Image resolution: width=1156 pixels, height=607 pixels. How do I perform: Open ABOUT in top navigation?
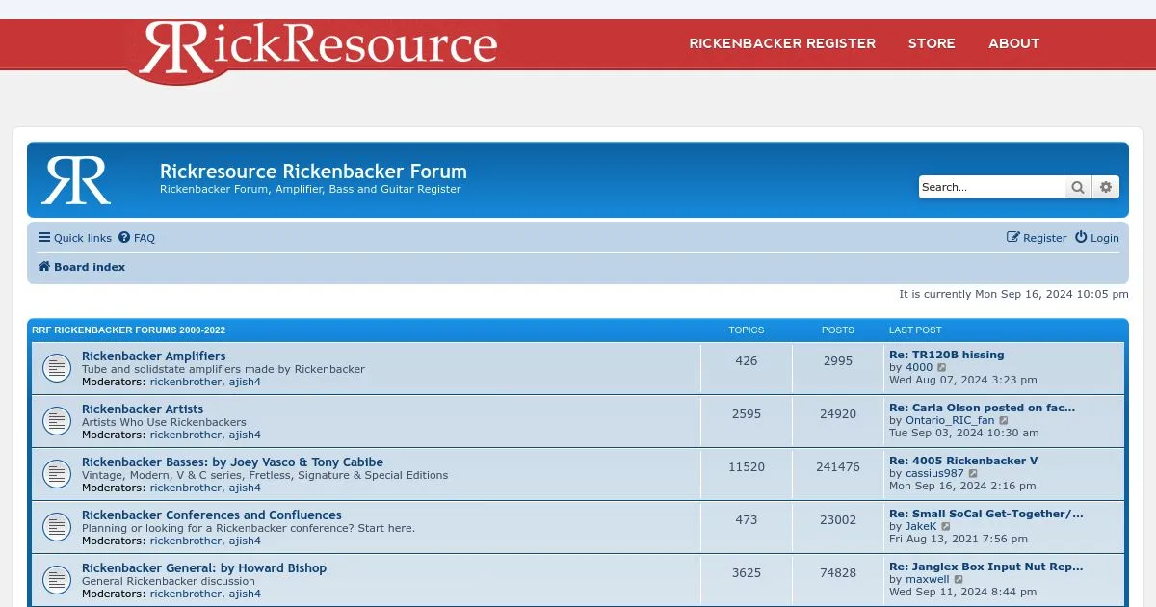coord(1013,43)
